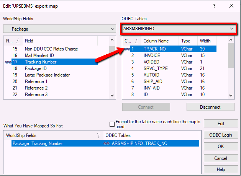Confirm the map with OK
241x176 pixels.
tap(220, 146)
